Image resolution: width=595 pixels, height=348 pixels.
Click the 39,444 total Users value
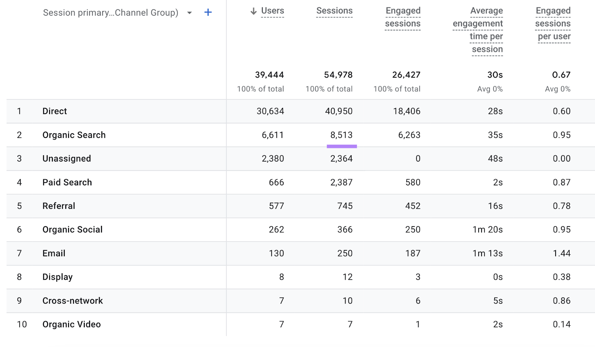coord(270,75)
